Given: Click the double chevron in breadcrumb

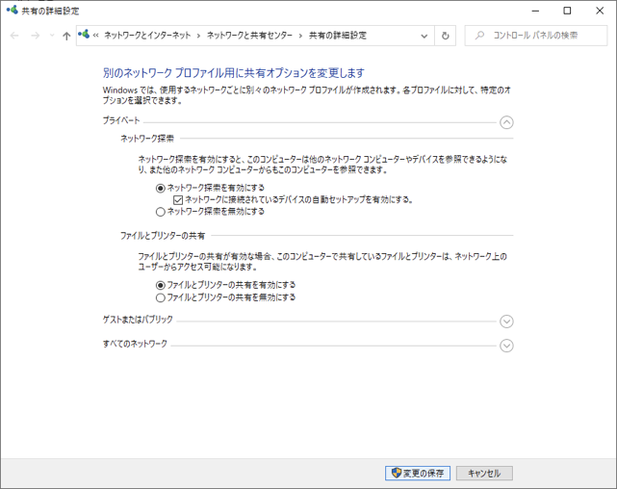Looking at the screenshot, I should 95,36.
